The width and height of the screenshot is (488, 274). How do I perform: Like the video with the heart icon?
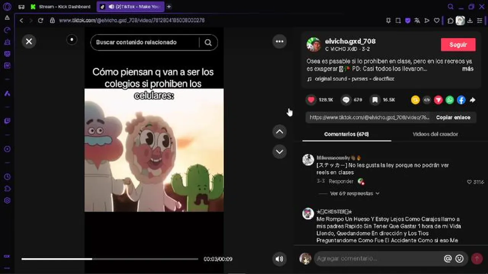tap(311, 100)
